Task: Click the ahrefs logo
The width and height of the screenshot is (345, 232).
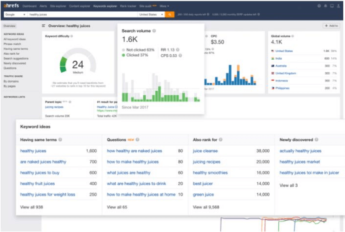Action: 11,6
